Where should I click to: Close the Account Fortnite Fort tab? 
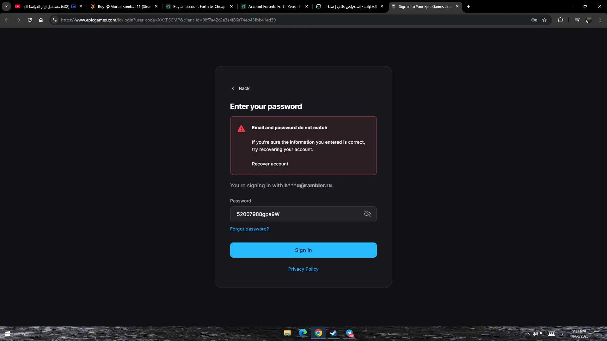(x=307, y=6)
